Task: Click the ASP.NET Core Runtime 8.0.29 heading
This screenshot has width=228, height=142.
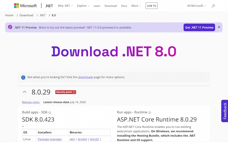Action: click(157, 119)
